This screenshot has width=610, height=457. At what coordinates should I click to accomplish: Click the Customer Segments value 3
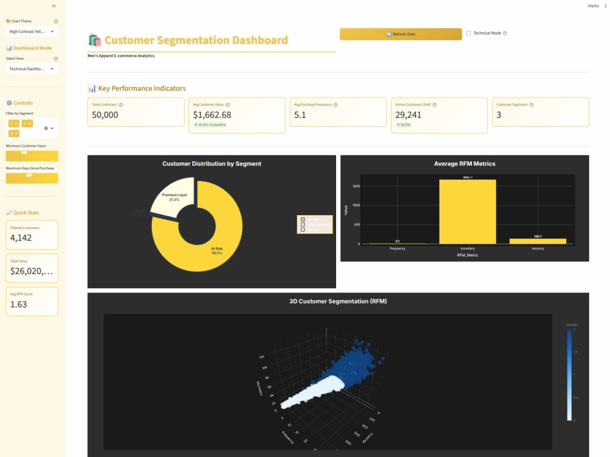(x=499, y=115)
